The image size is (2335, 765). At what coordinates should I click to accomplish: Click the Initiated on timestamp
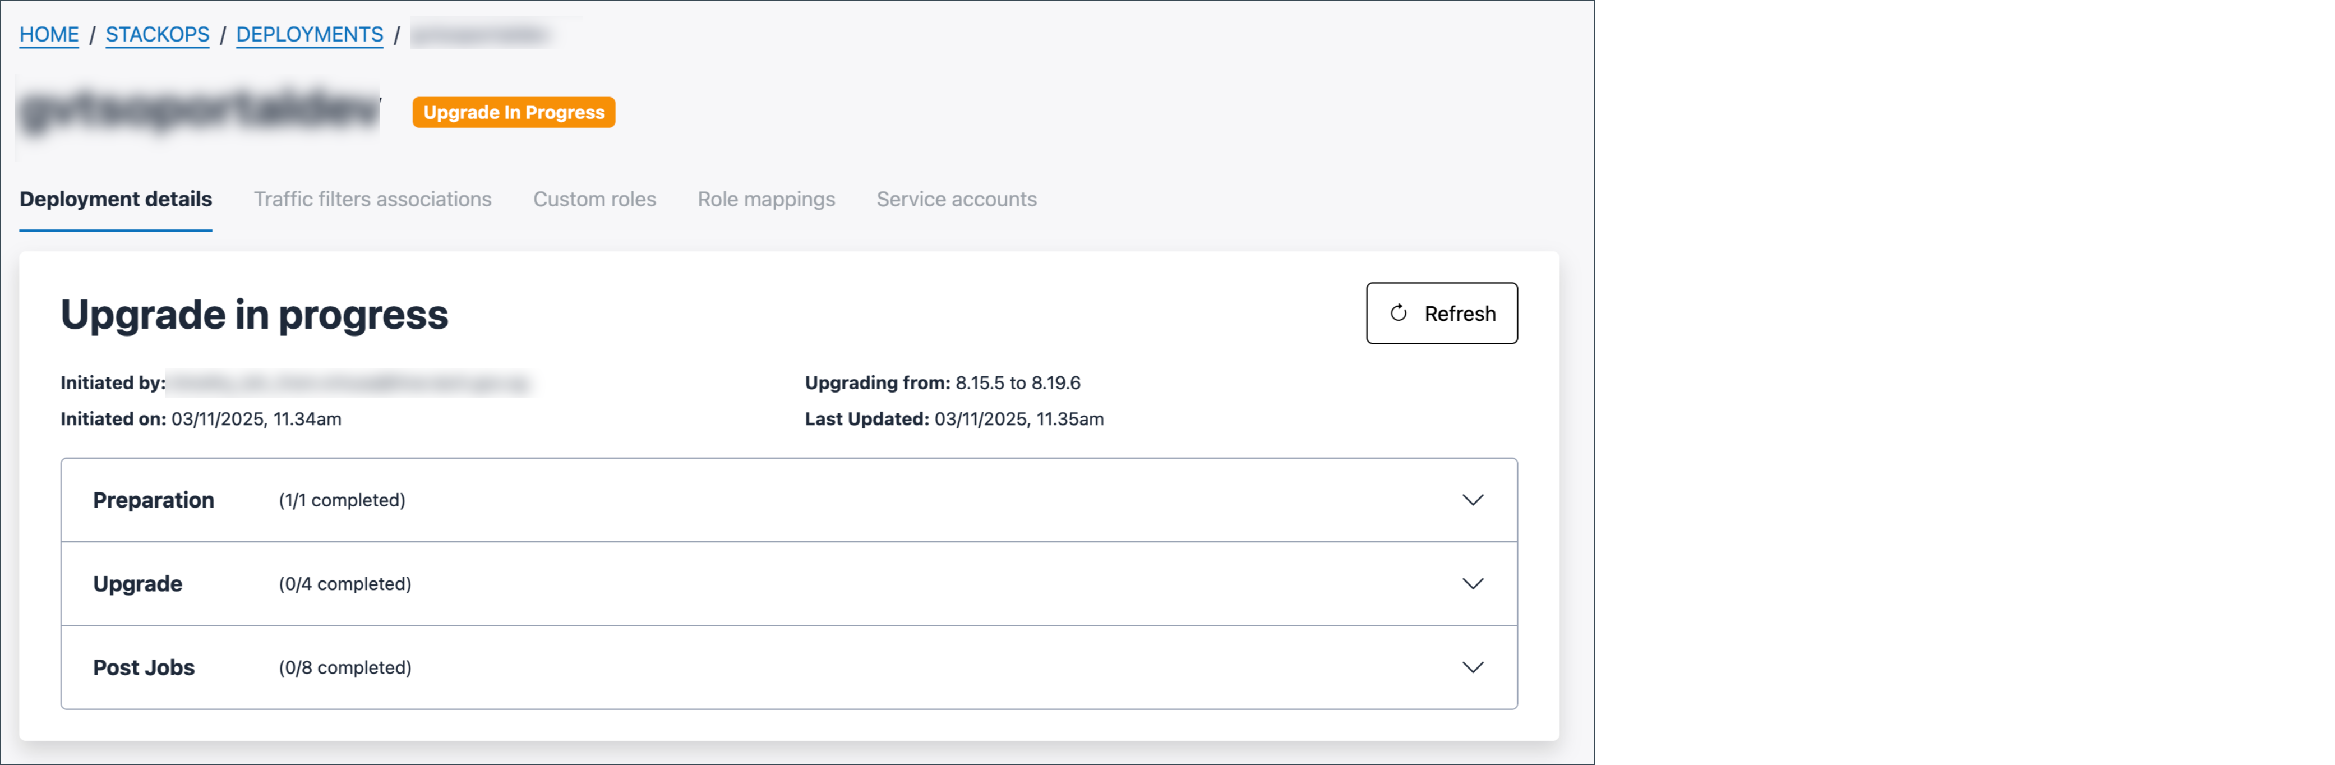pos(201,419)
